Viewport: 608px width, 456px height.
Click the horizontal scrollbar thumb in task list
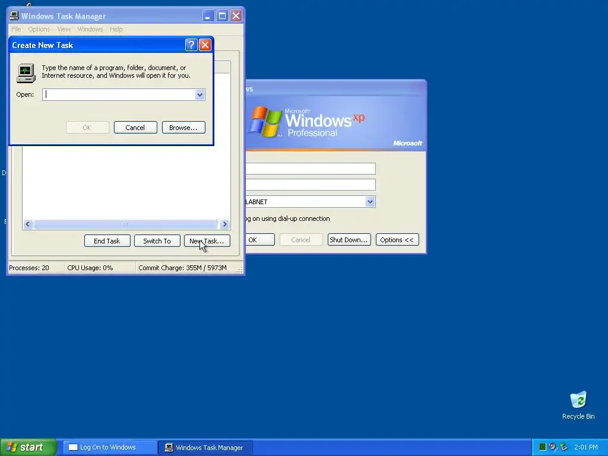pos(125,224)
